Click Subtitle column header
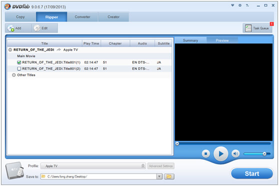The height and width of the screenshot is (186, 279). (163, 43)
